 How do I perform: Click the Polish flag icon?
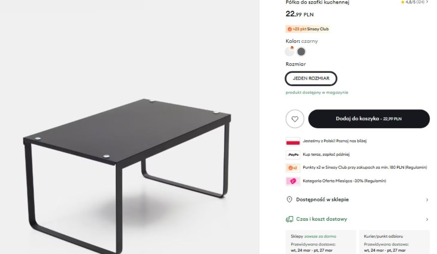[x=293, y=141]
